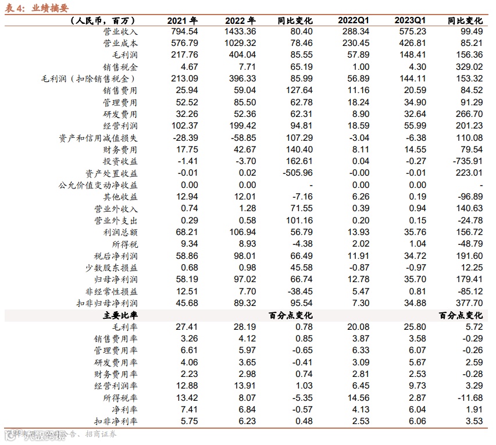Screen dimensions: 496x445
Task: Select value 191.60 in 税后净利润 row
Action: tap(469, 256)
